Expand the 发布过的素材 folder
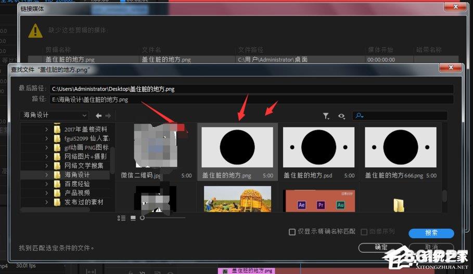This screenshot has height=274, width=473. [46, 202]
